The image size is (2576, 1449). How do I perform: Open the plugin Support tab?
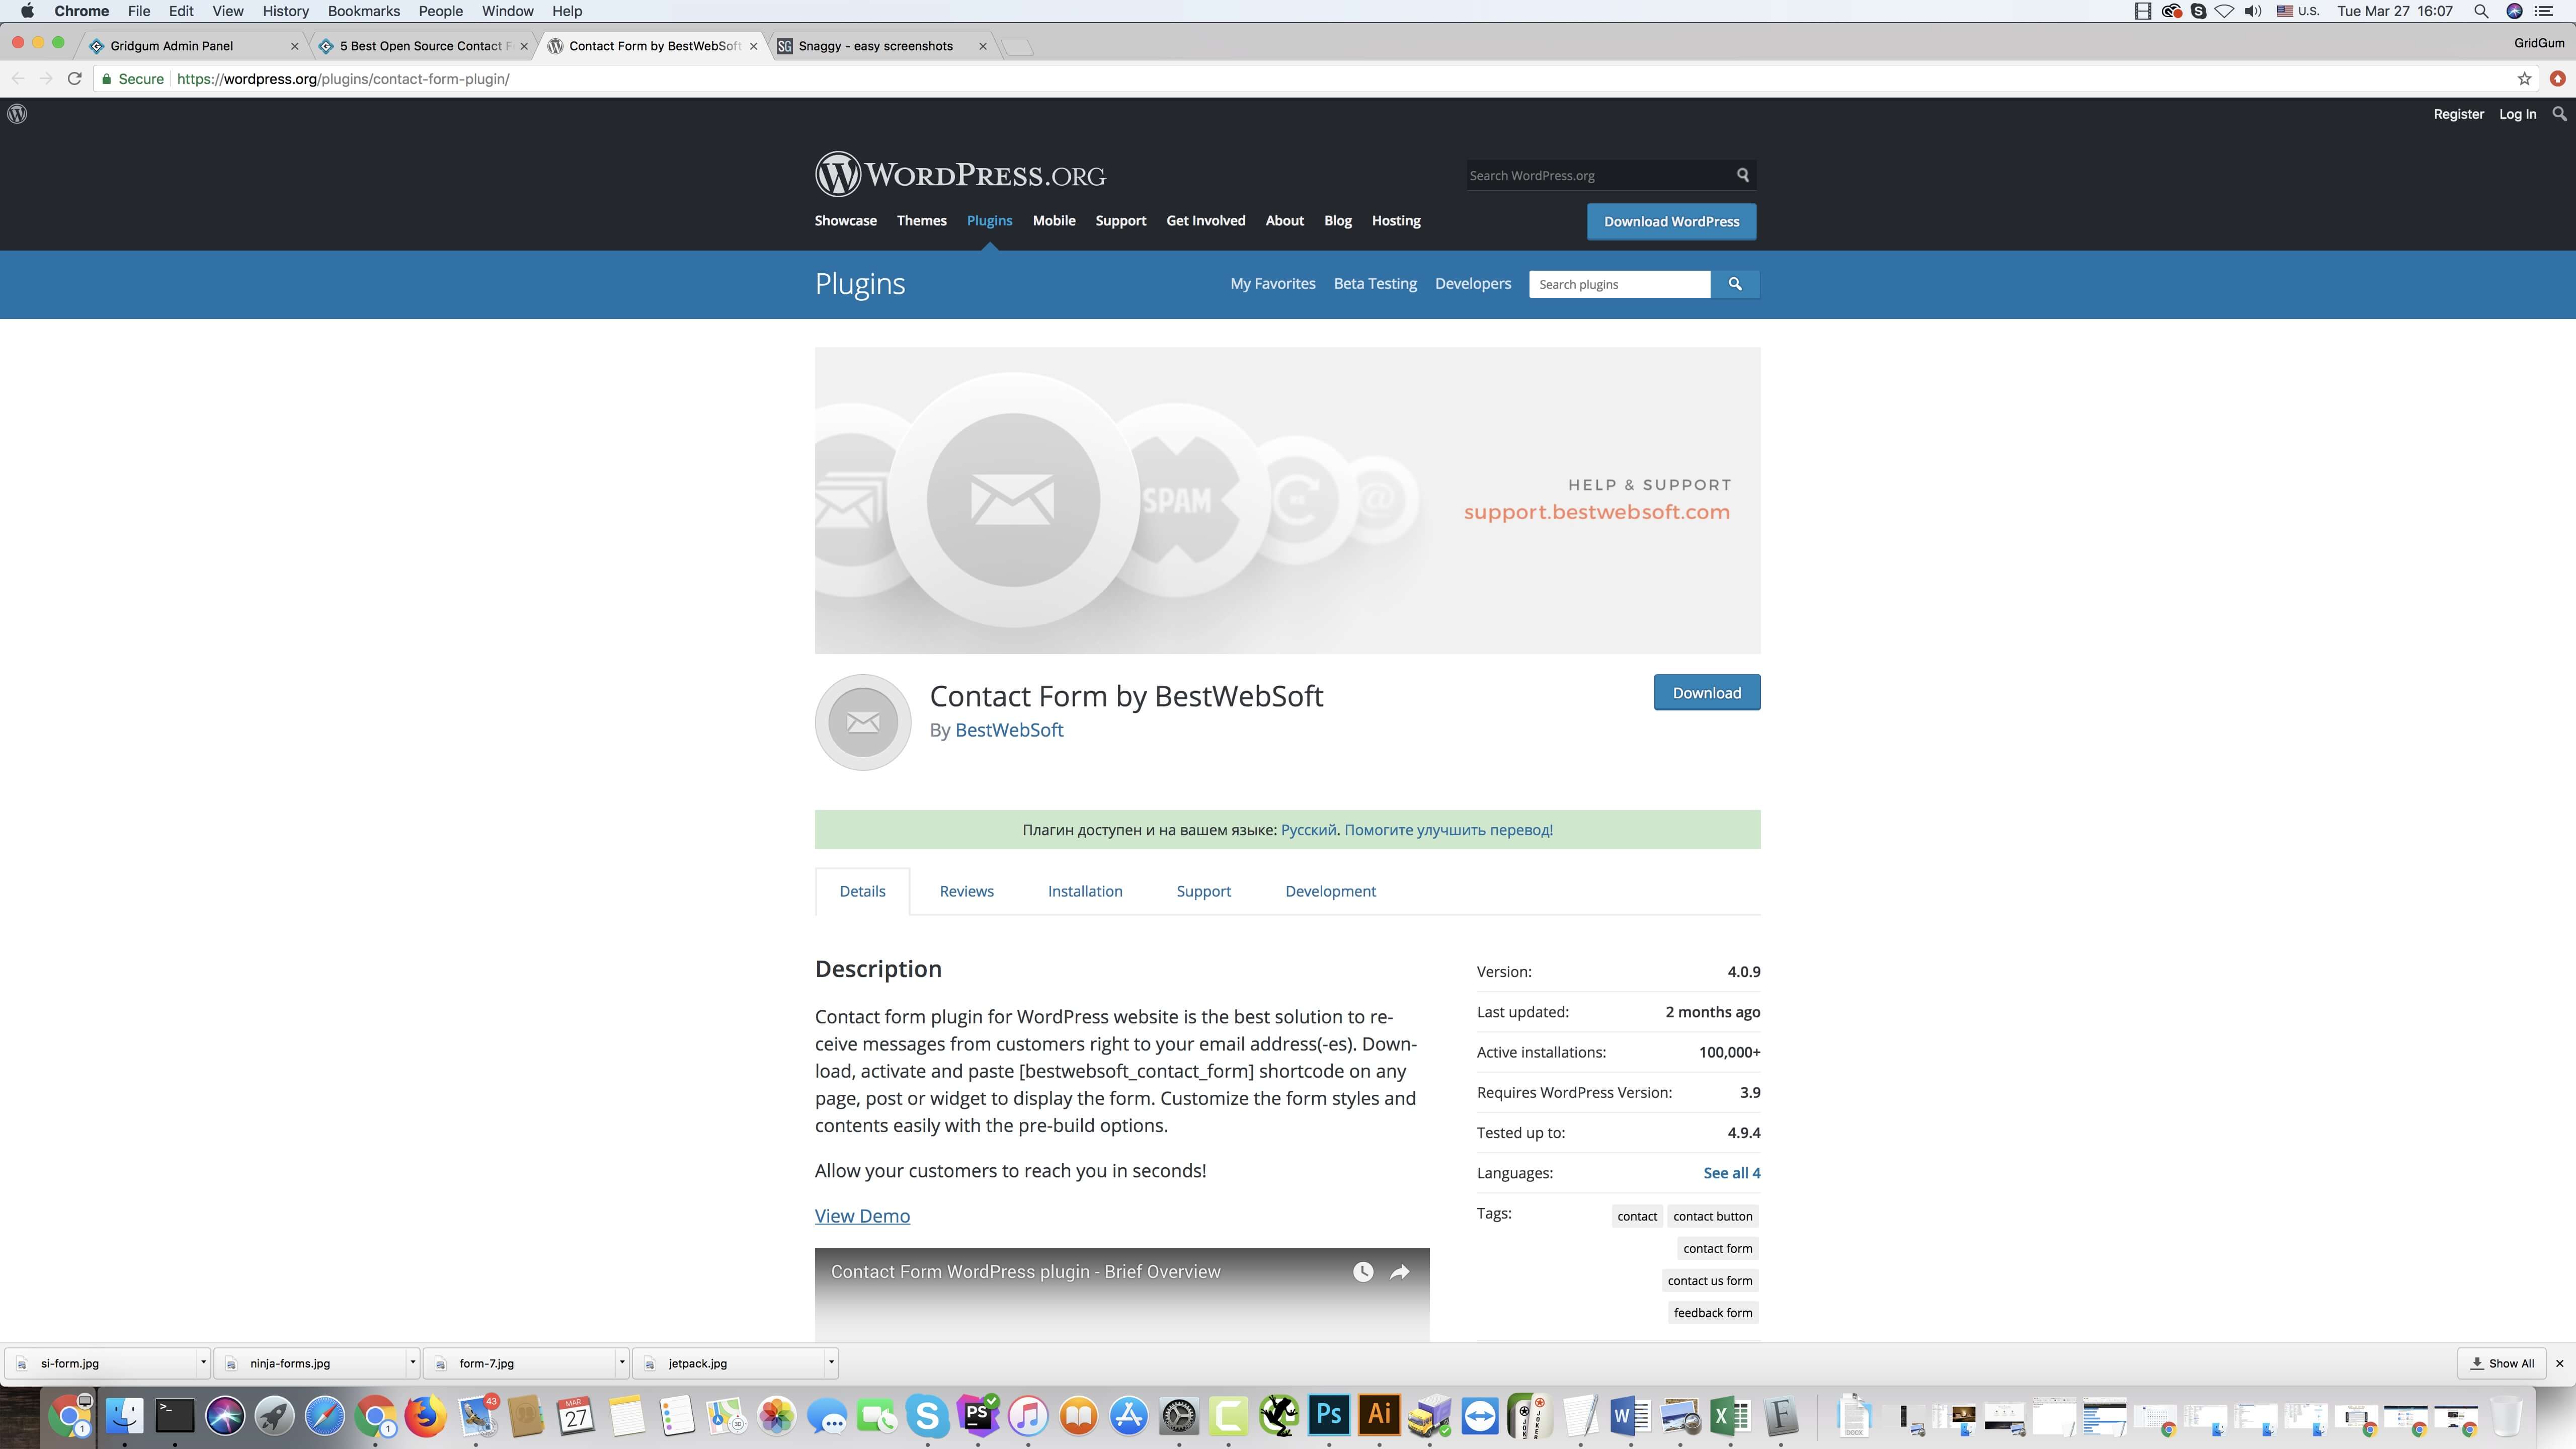click(1203, 891)
